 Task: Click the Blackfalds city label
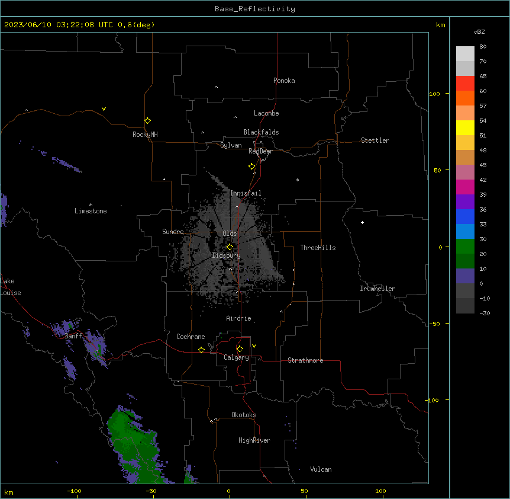[x=261, y=132]
